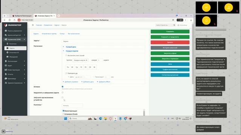This screenshot has height=135, width=241.
Task: Click the RuDesktop icon on the taskbar
Action: tap(130, 118)
